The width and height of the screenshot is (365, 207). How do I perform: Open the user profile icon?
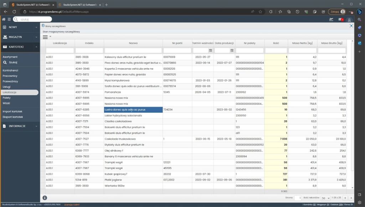349,20
